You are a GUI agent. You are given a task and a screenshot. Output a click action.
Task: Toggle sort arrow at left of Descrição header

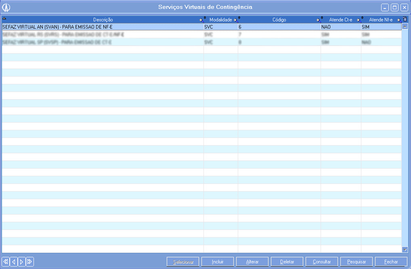pyautogui.click(x=4, y=19)
